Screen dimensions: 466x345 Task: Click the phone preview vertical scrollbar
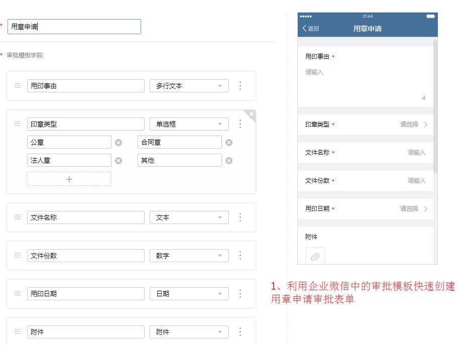click(x=435, y=105)
